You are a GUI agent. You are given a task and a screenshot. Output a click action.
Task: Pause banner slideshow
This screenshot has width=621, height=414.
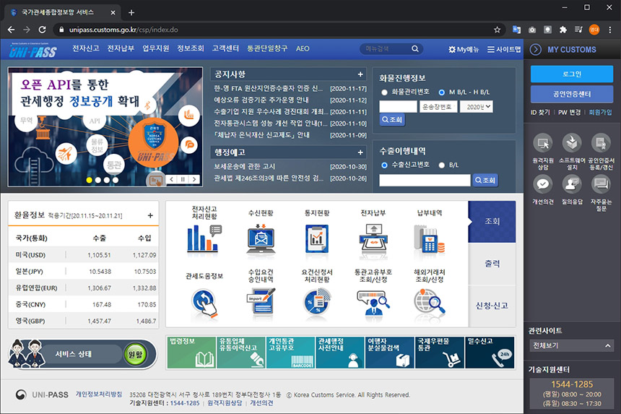coord(183,179)
